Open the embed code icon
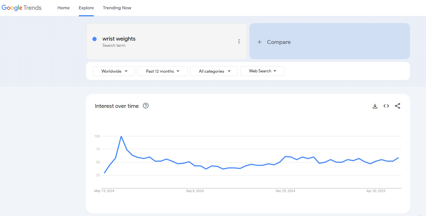This screenshot has height=216, width=426. (386, 106)
